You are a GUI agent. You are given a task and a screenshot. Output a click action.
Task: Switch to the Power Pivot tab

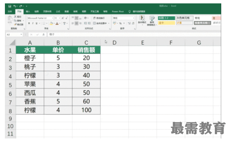point(118,12)
